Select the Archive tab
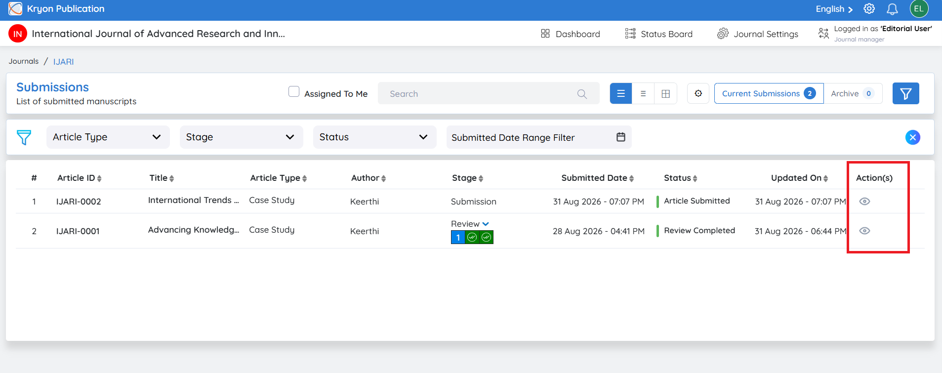Viewport: 942px width, 373px height. (853, 93)
